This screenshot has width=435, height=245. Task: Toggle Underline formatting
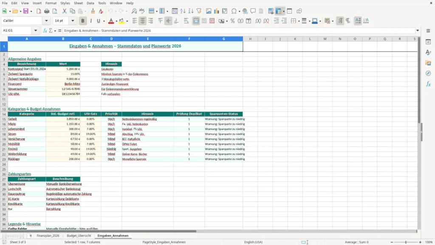click(x=98, y=21)
